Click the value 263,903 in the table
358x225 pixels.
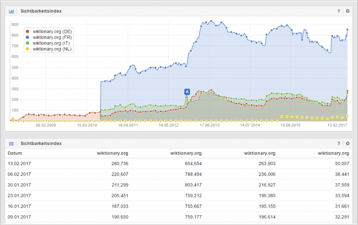[x=267, y=163]
